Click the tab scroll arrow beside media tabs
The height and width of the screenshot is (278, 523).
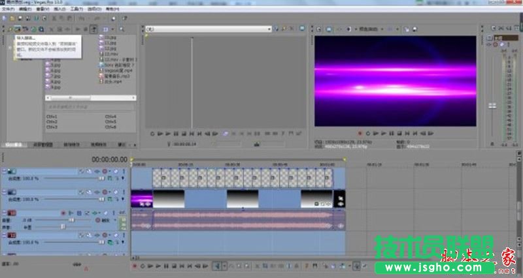135,145
